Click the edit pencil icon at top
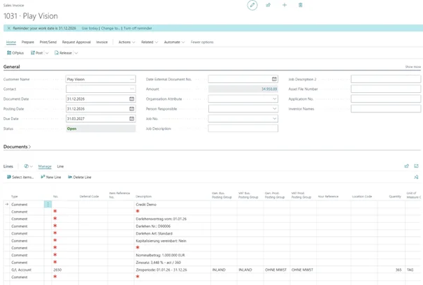This screenshot has width=423, height=285. tap(252, 5)
